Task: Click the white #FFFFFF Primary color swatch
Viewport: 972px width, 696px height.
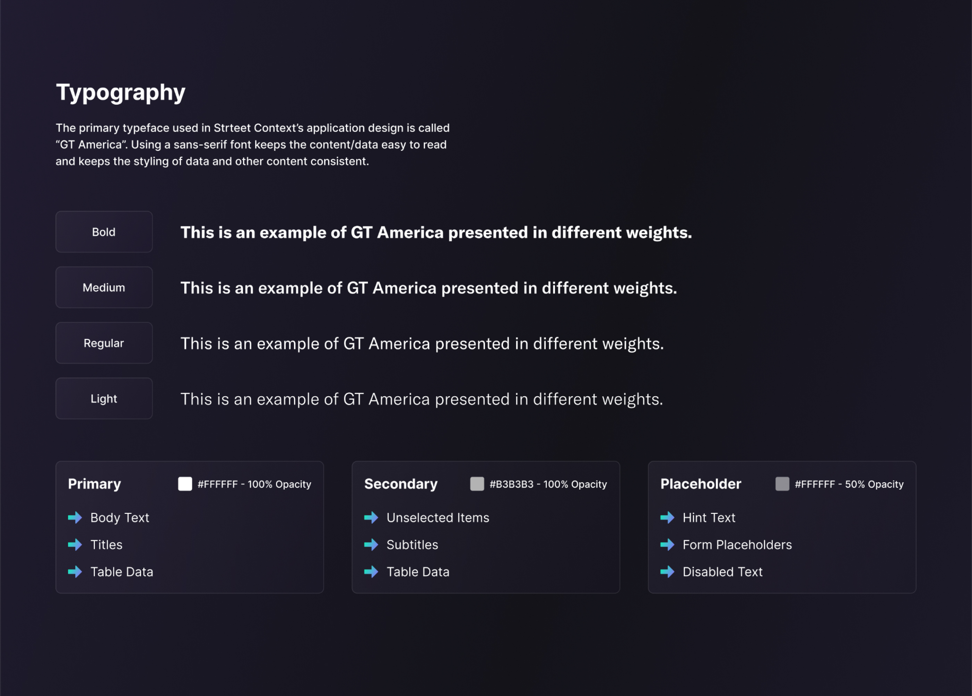Action: coord(185,484)
